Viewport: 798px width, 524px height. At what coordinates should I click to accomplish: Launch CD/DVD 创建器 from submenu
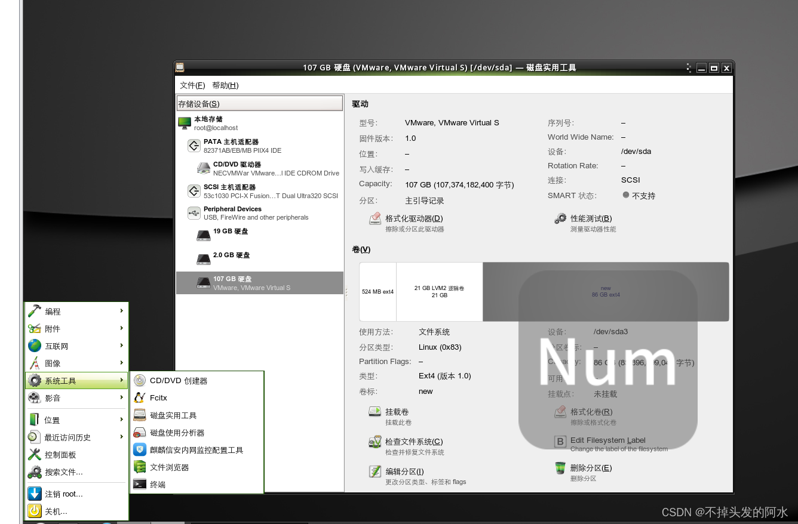point(197,381)
